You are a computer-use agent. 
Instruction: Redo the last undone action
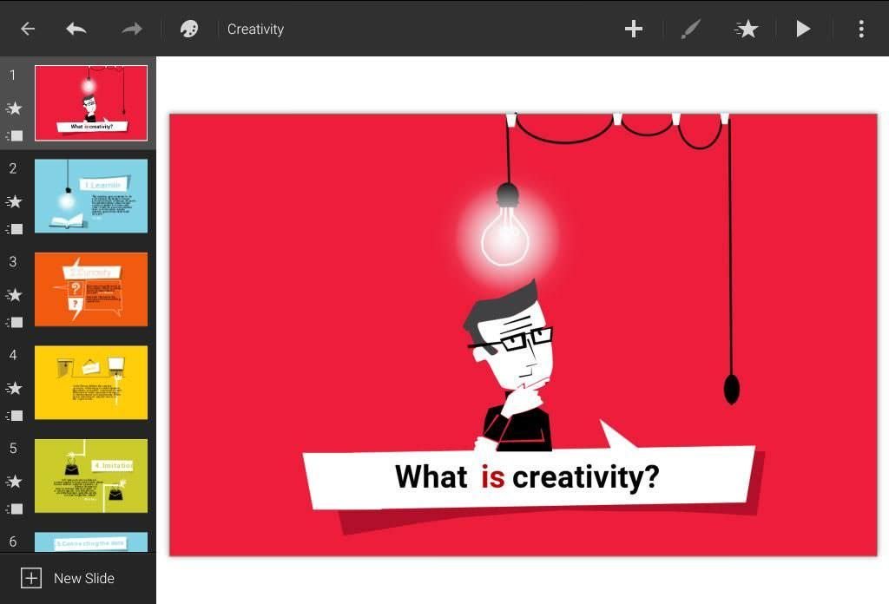click(x=131, y=29)
